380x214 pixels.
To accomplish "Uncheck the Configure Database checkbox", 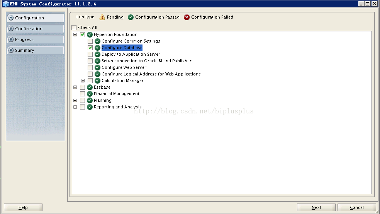I will coord(90,48).
